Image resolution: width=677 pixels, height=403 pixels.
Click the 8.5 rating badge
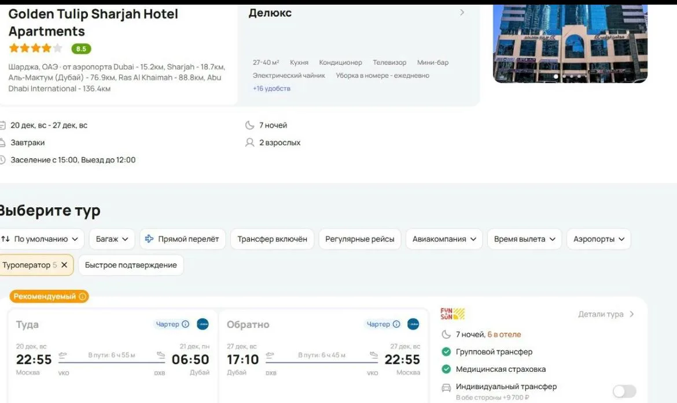click(x=81, y=48)
